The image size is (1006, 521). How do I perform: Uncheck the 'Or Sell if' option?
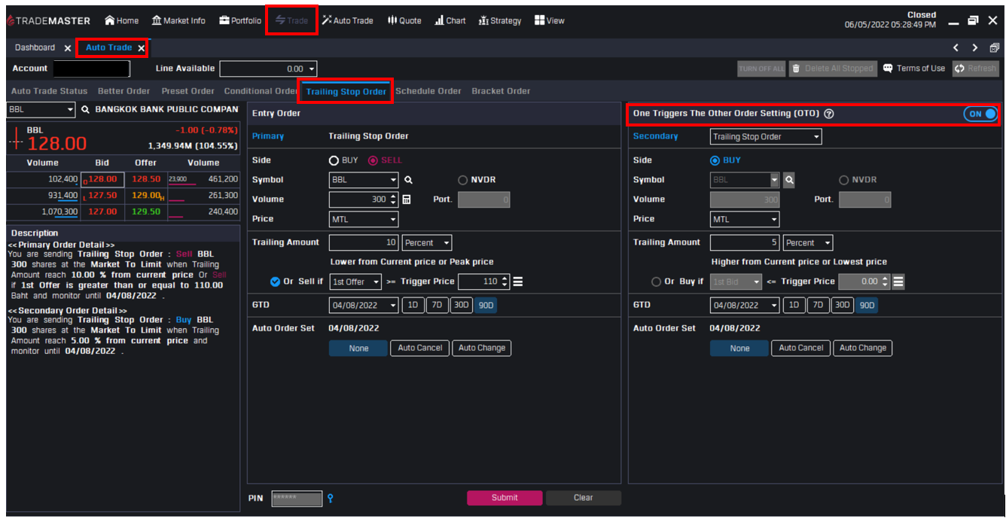tap(275, 282)
